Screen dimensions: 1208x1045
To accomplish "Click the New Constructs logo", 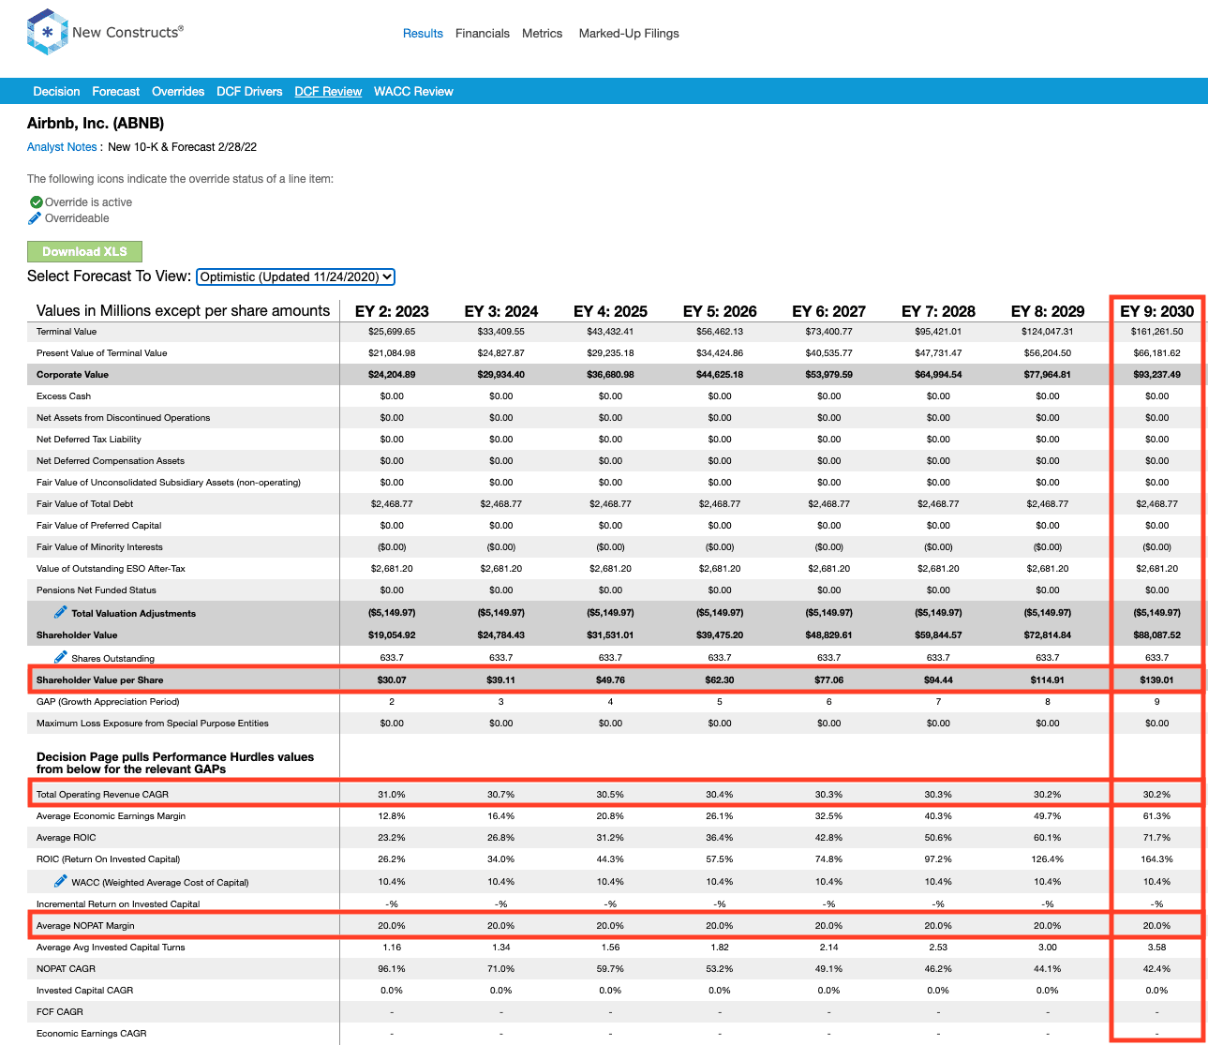I will (x=105, y=33).
